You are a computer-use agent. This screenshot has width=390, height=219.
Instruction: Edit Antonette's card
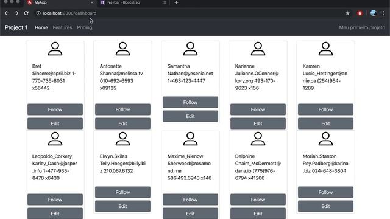point(122,123)
